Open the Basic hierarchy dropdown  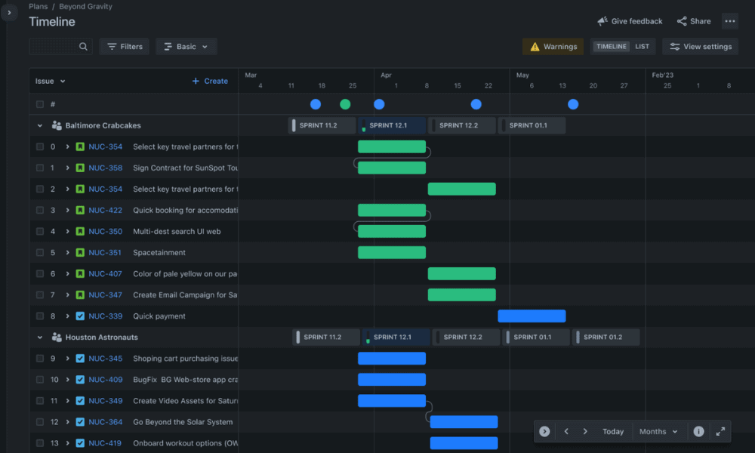coord(186,47)
